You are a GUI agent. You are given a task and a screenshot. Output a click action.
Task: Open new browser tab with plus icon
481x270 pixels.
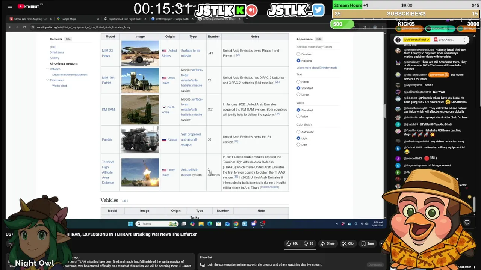coord(247,19)
